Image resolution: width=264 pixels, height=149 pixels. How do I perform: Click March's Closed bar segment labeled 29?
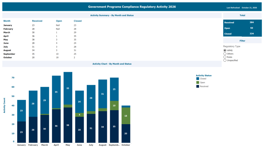pyautogui.click(x=45, y=100)
